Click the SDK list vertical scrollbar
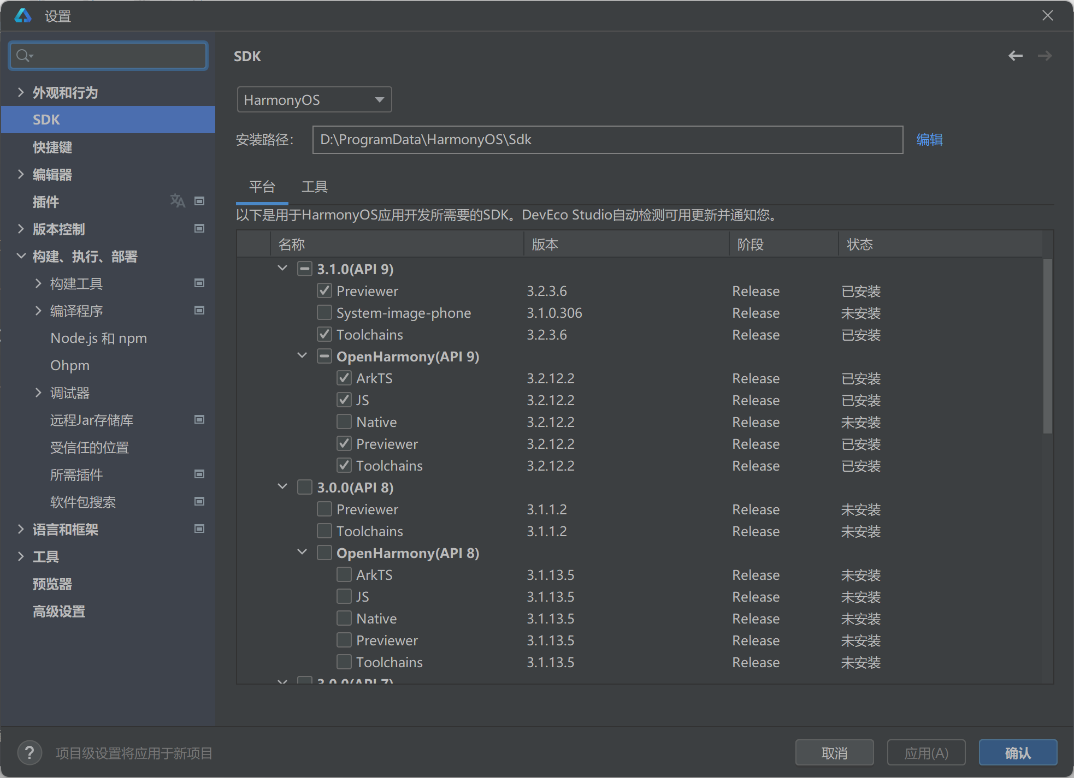This screenshot has height=778, width=1074. (x=1047, y=346)
